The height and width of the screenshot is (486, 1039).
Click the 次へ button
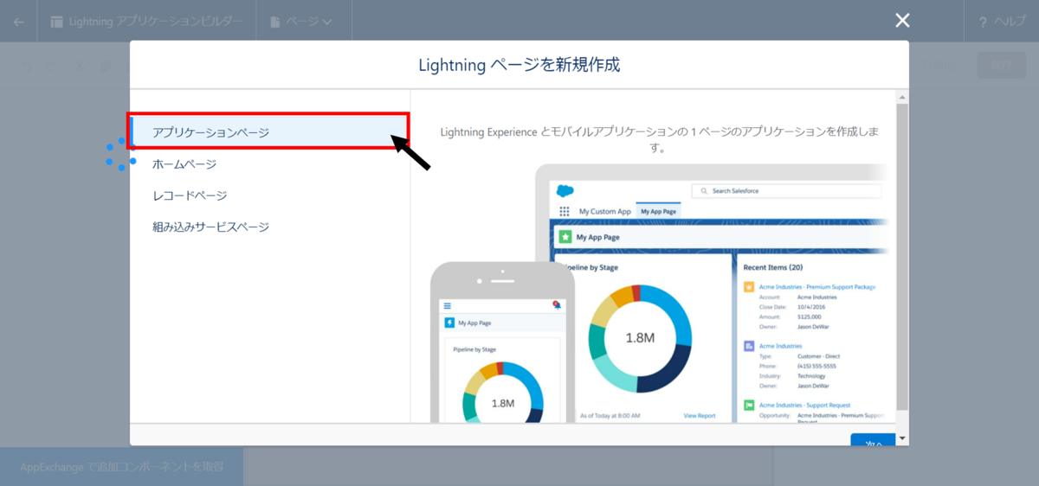pyautogui.click(x=873, y=441)
